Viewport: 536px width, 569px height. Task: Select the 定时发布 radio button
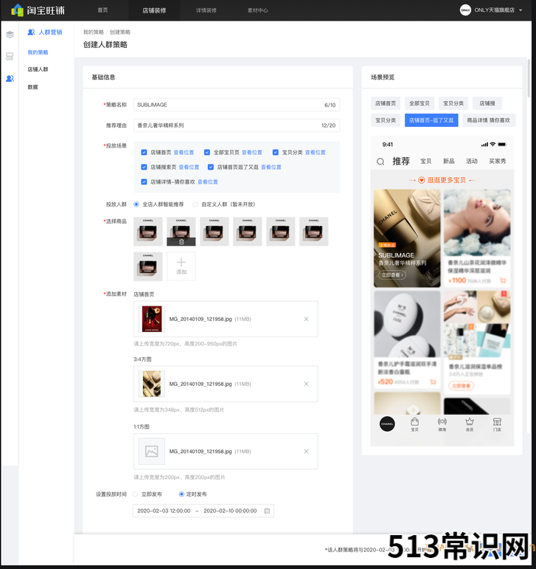click(181, 494)
